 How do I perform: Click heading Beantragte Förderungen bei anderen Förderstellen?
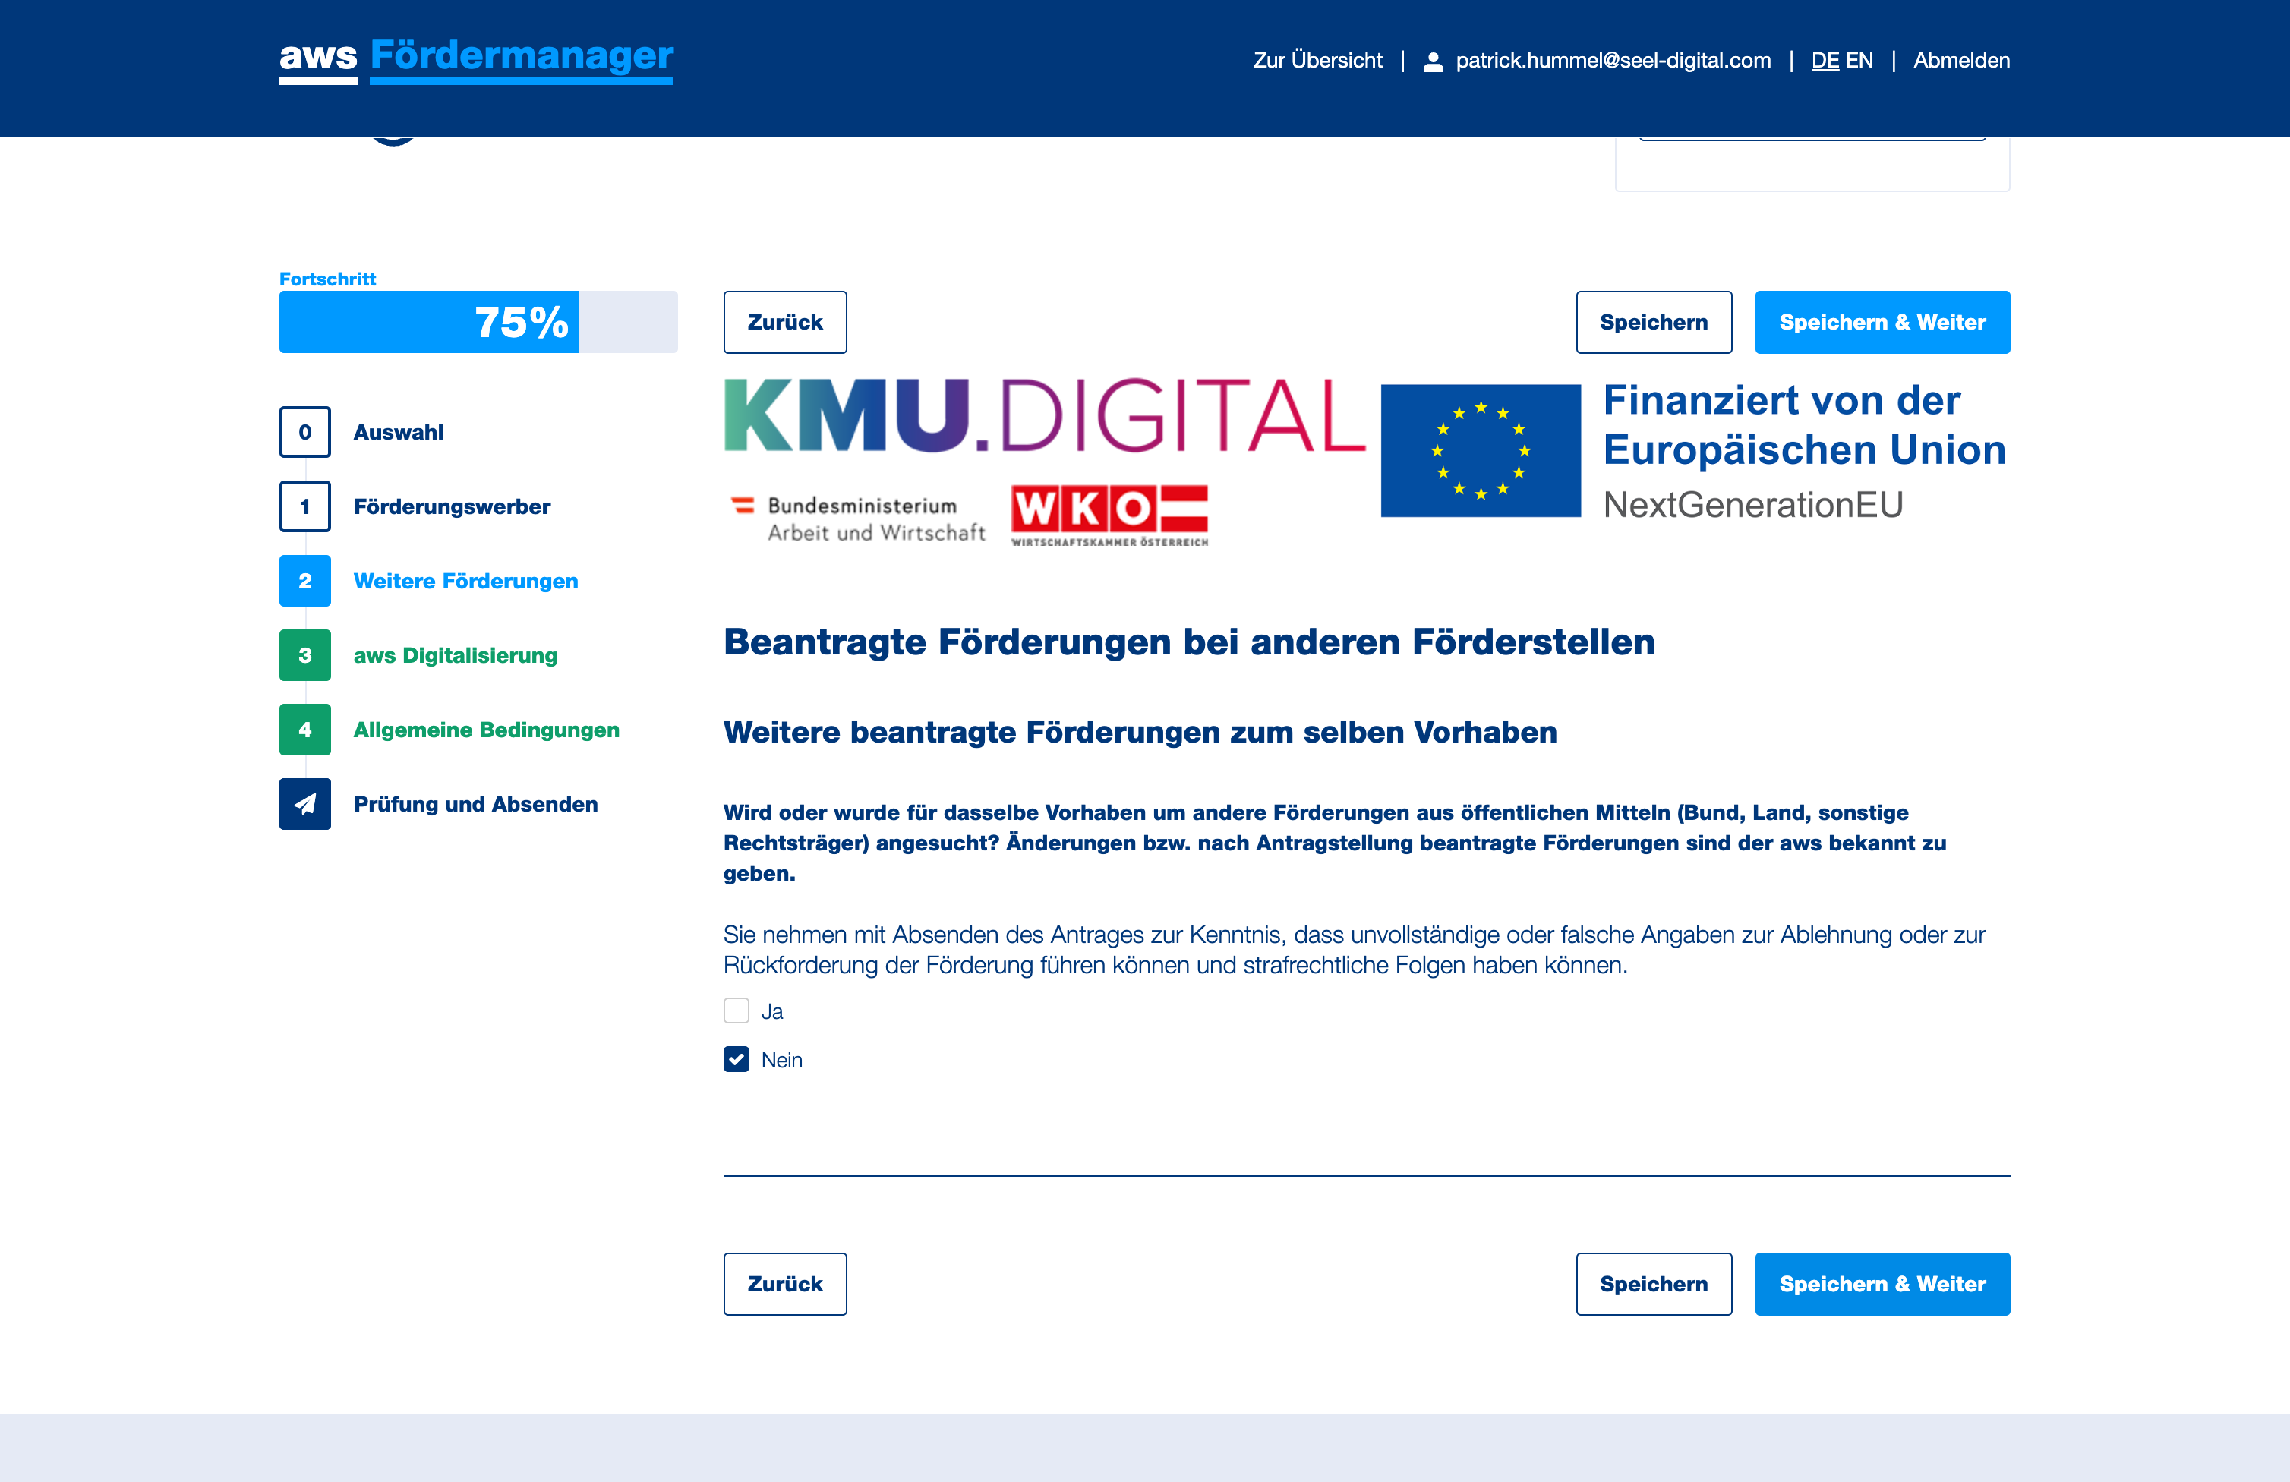point(1189,642)
